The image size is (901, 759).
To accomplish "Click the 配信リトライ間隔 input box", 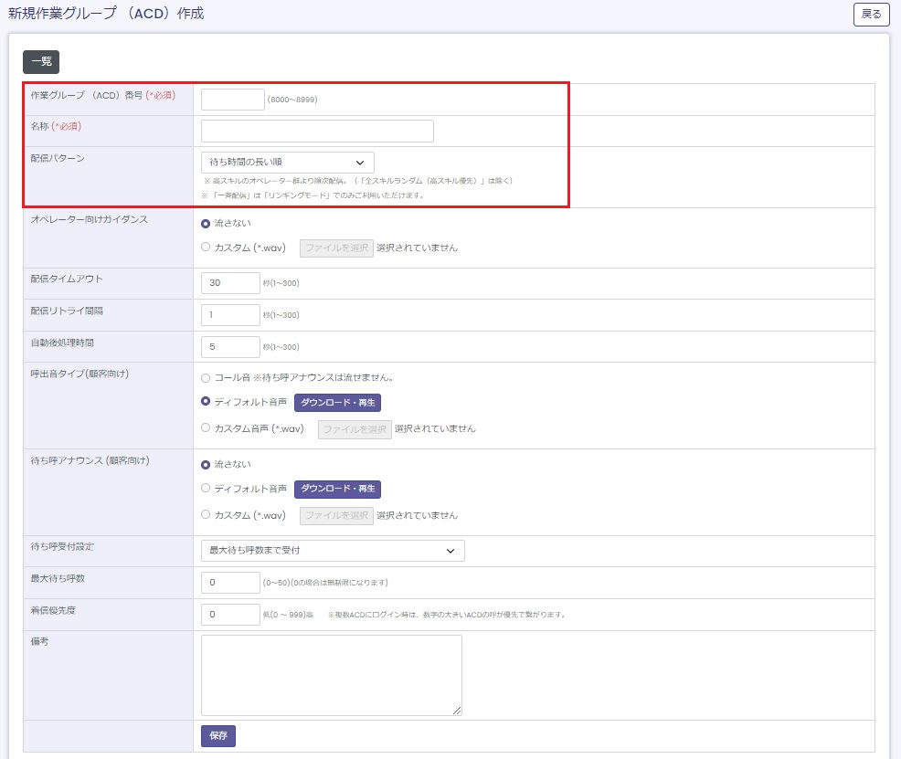I will 230,315.
